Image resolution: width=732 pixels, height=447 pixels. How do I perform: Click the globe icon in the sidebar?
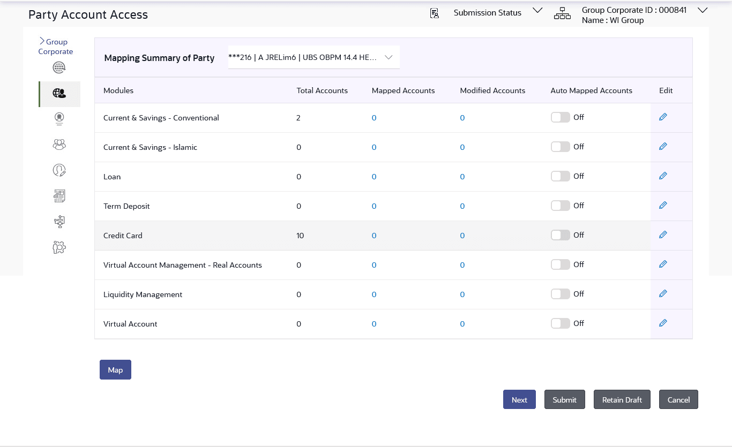click(59, 67)
